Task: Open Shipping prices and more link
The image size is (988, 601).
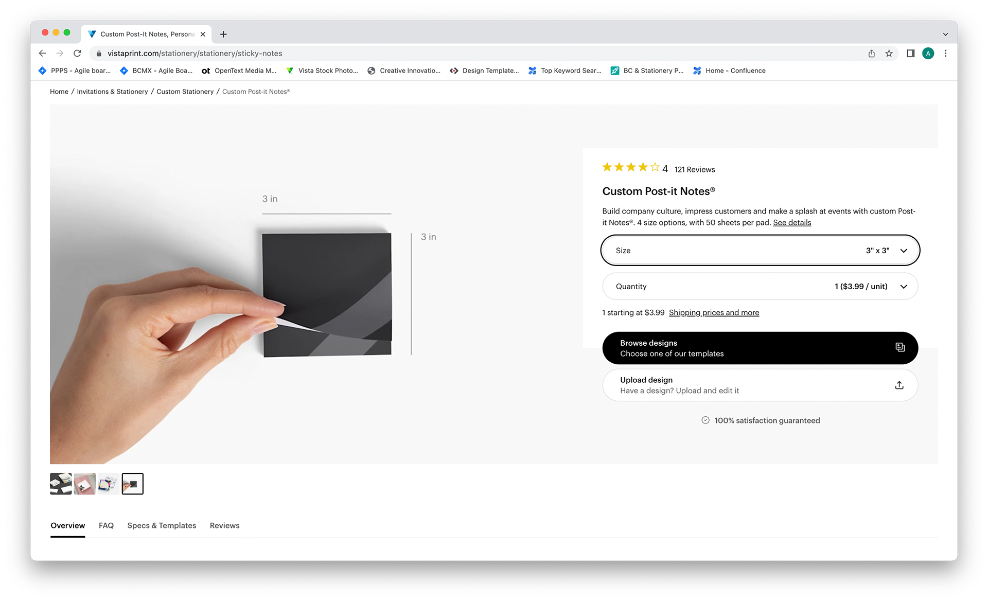Action: pos(714,312)
